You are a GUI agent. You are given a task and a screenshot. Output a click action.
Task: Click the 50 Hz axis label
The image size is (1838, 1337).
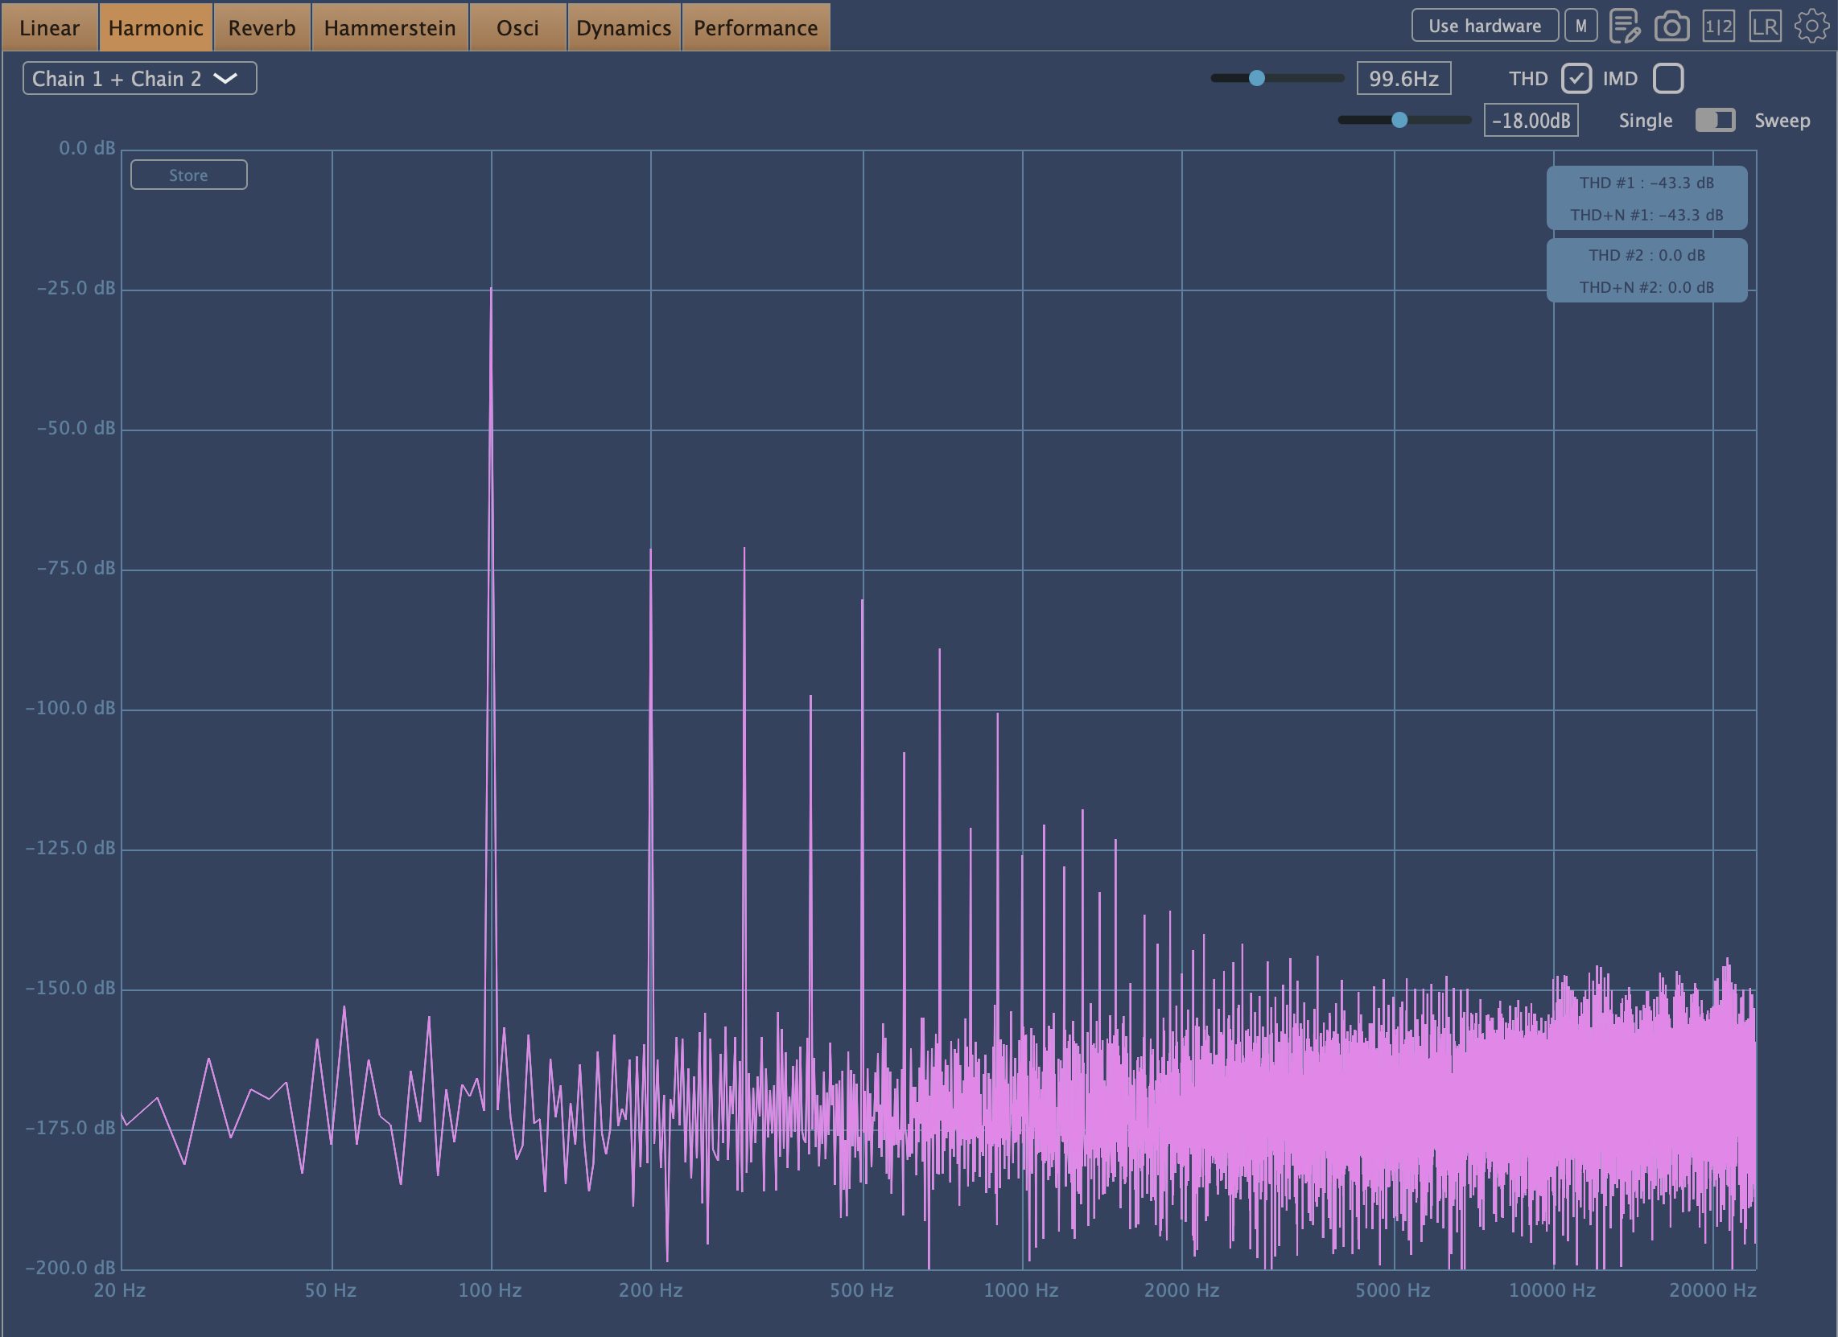pos(331,1291)
